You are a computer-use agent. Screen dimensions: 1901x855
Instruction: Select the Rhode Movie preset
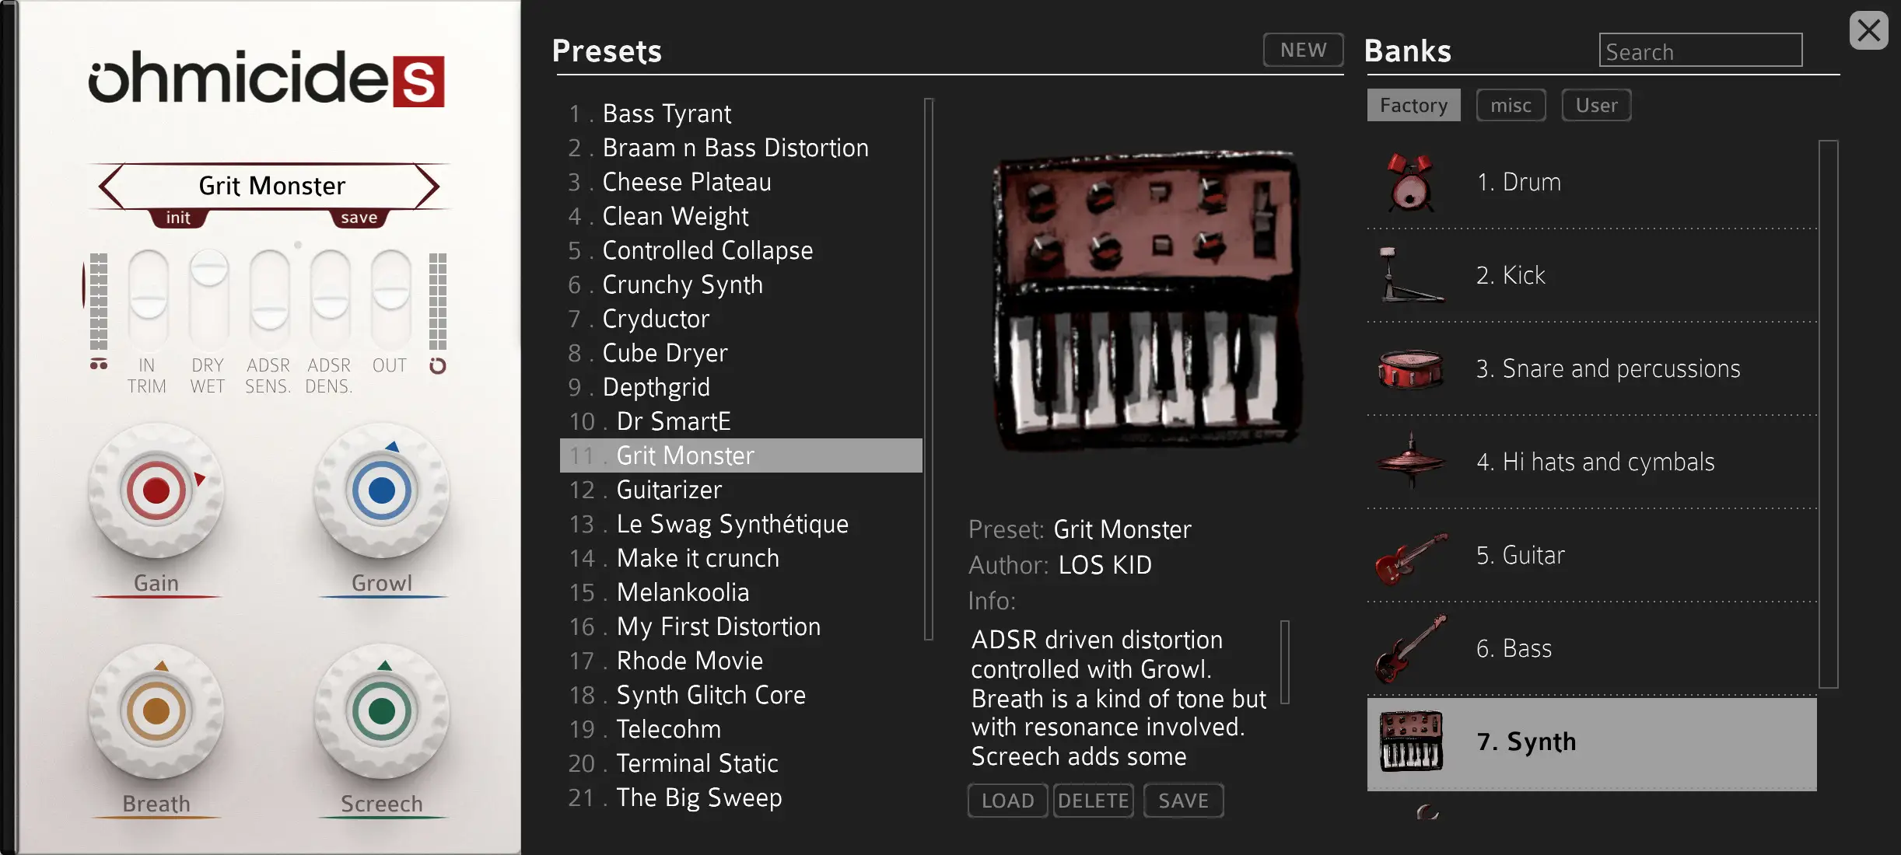(x=741, y=661)
